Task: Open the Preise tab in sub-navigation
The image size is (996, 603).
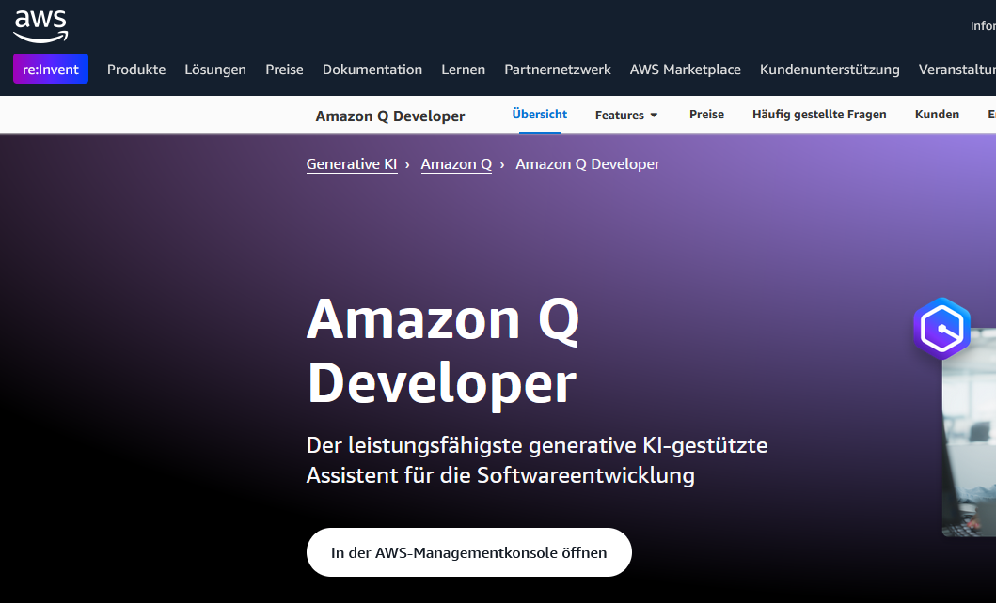Action: point(706,115)
